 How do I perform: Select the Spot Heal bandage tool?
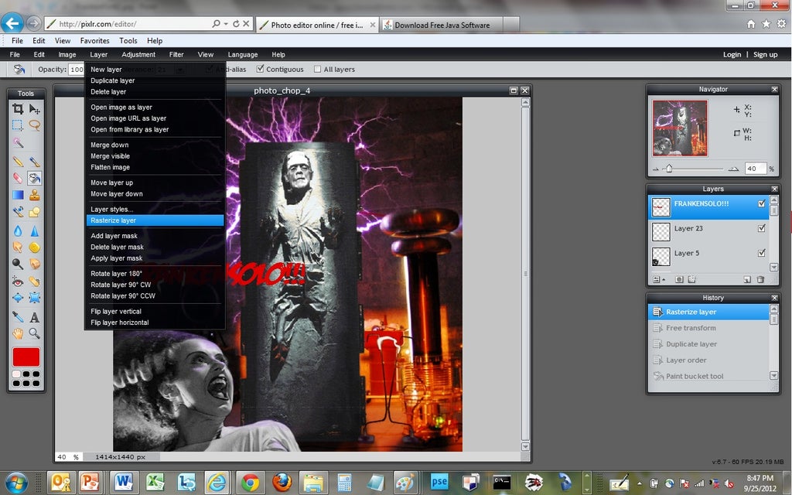tap(34, 282)
